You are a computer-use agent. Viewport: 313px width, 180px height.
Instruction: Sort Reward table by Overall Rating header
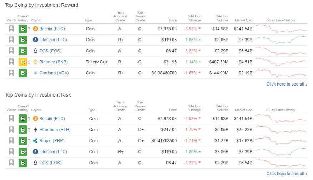[x=23, y=18]
